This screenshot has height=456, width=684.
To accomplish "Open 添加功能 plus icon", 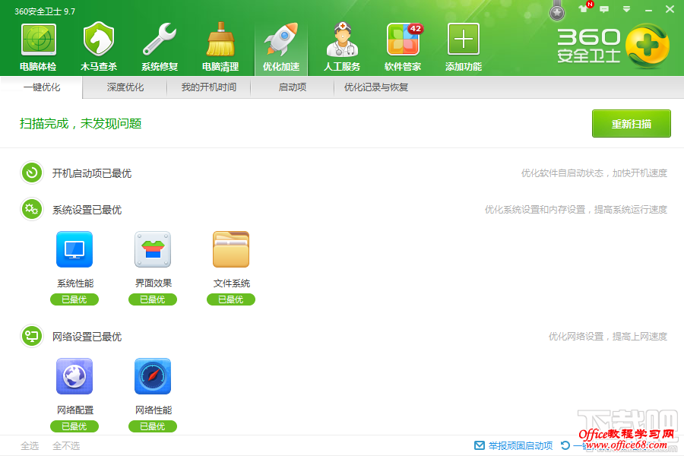I will [464, 47].
